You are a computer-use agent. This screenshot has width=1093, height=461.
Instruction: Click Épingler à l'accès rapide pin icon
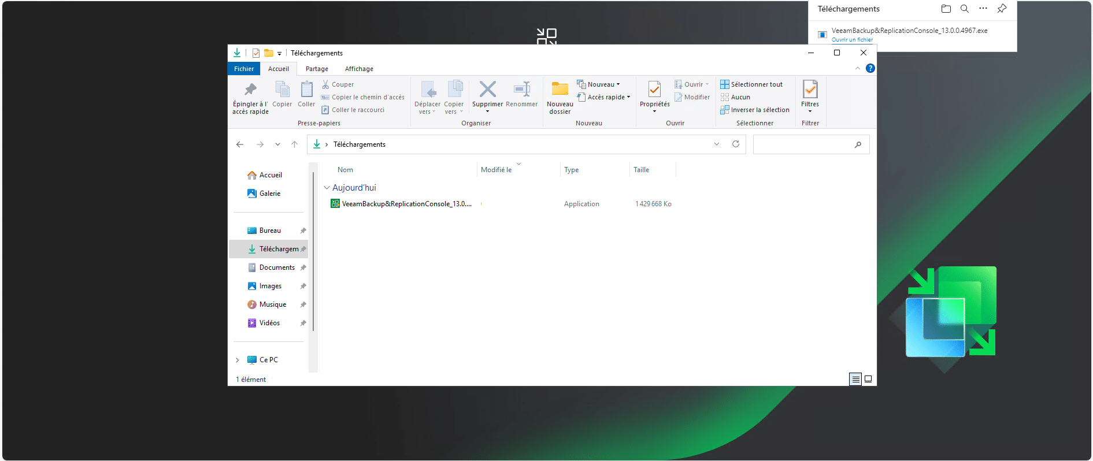250,90
